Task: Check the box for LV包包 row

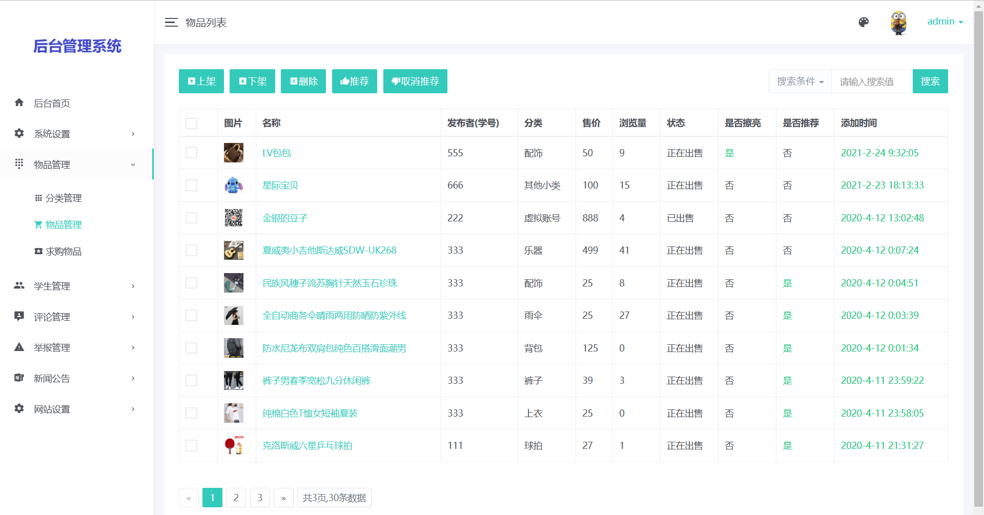Action: 191,153
